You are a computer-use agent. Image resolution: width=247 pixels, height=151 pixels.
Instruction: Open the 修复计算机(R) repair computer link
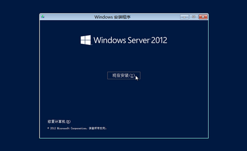(x=59, y=122)
